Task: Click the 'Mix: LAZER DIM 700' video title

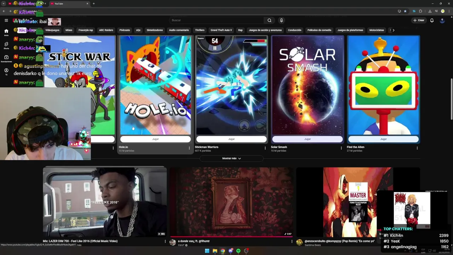Action: (x=80, y=241)
